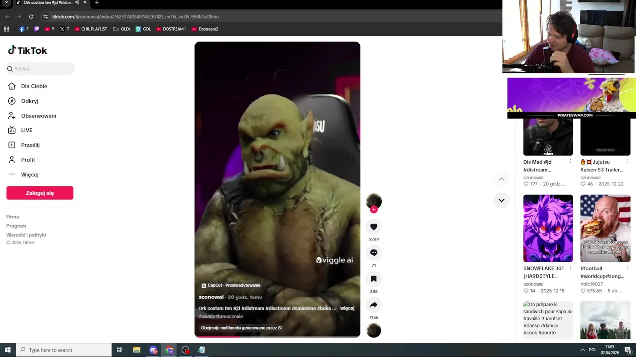This screenshot has width=636, height=357.
Task: Click the Zaloguj się button
Action: click(40, 193)
